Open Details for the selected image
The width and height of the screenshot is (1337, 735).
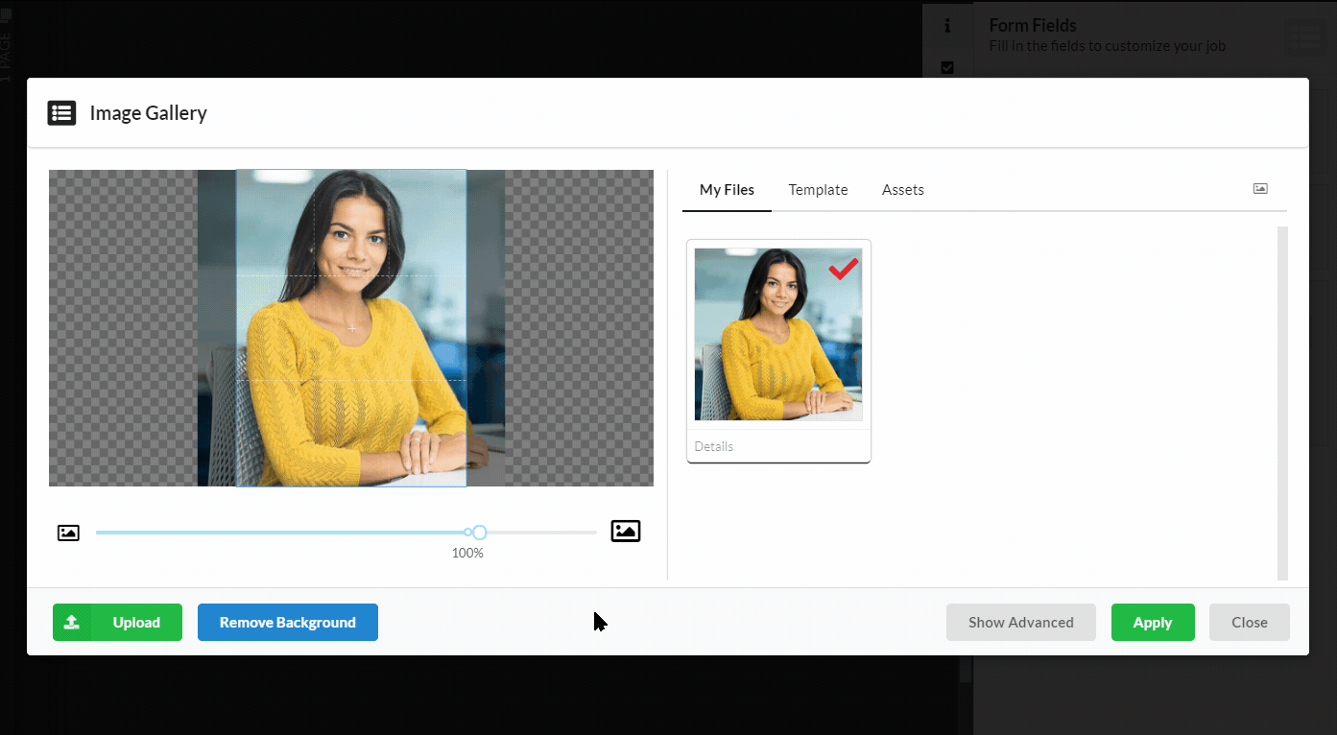click(x=713, y=445)
